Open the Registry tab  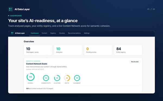click(x=53, y=33)
